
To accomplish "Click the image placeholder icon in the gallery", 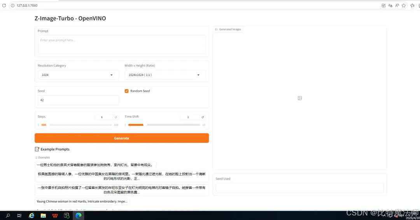I will click(x=300, y=98).
